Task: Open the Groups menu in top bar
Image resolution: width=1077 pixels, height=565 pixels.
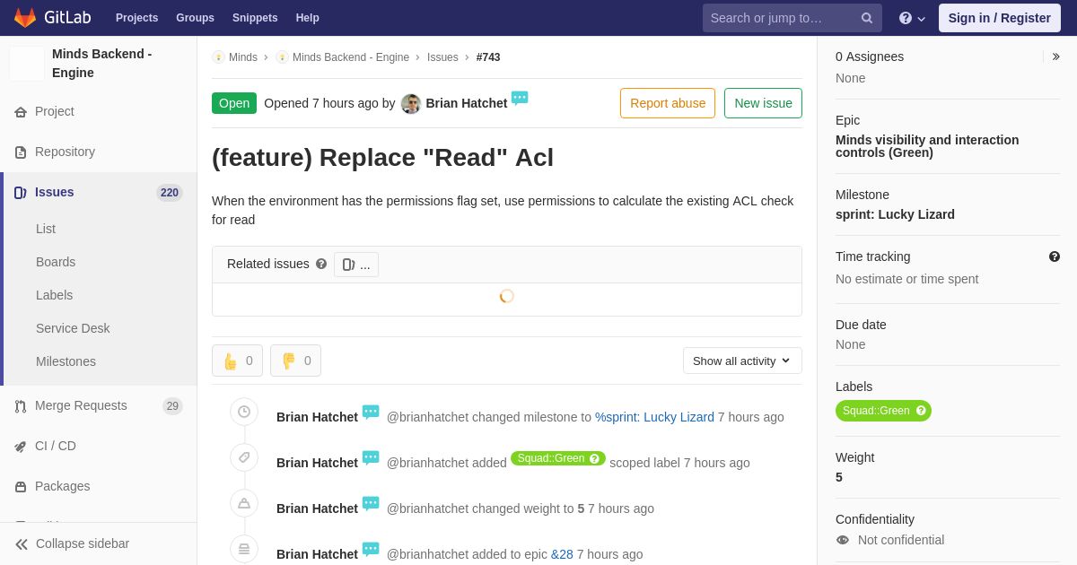Action: tap(195, 18)
